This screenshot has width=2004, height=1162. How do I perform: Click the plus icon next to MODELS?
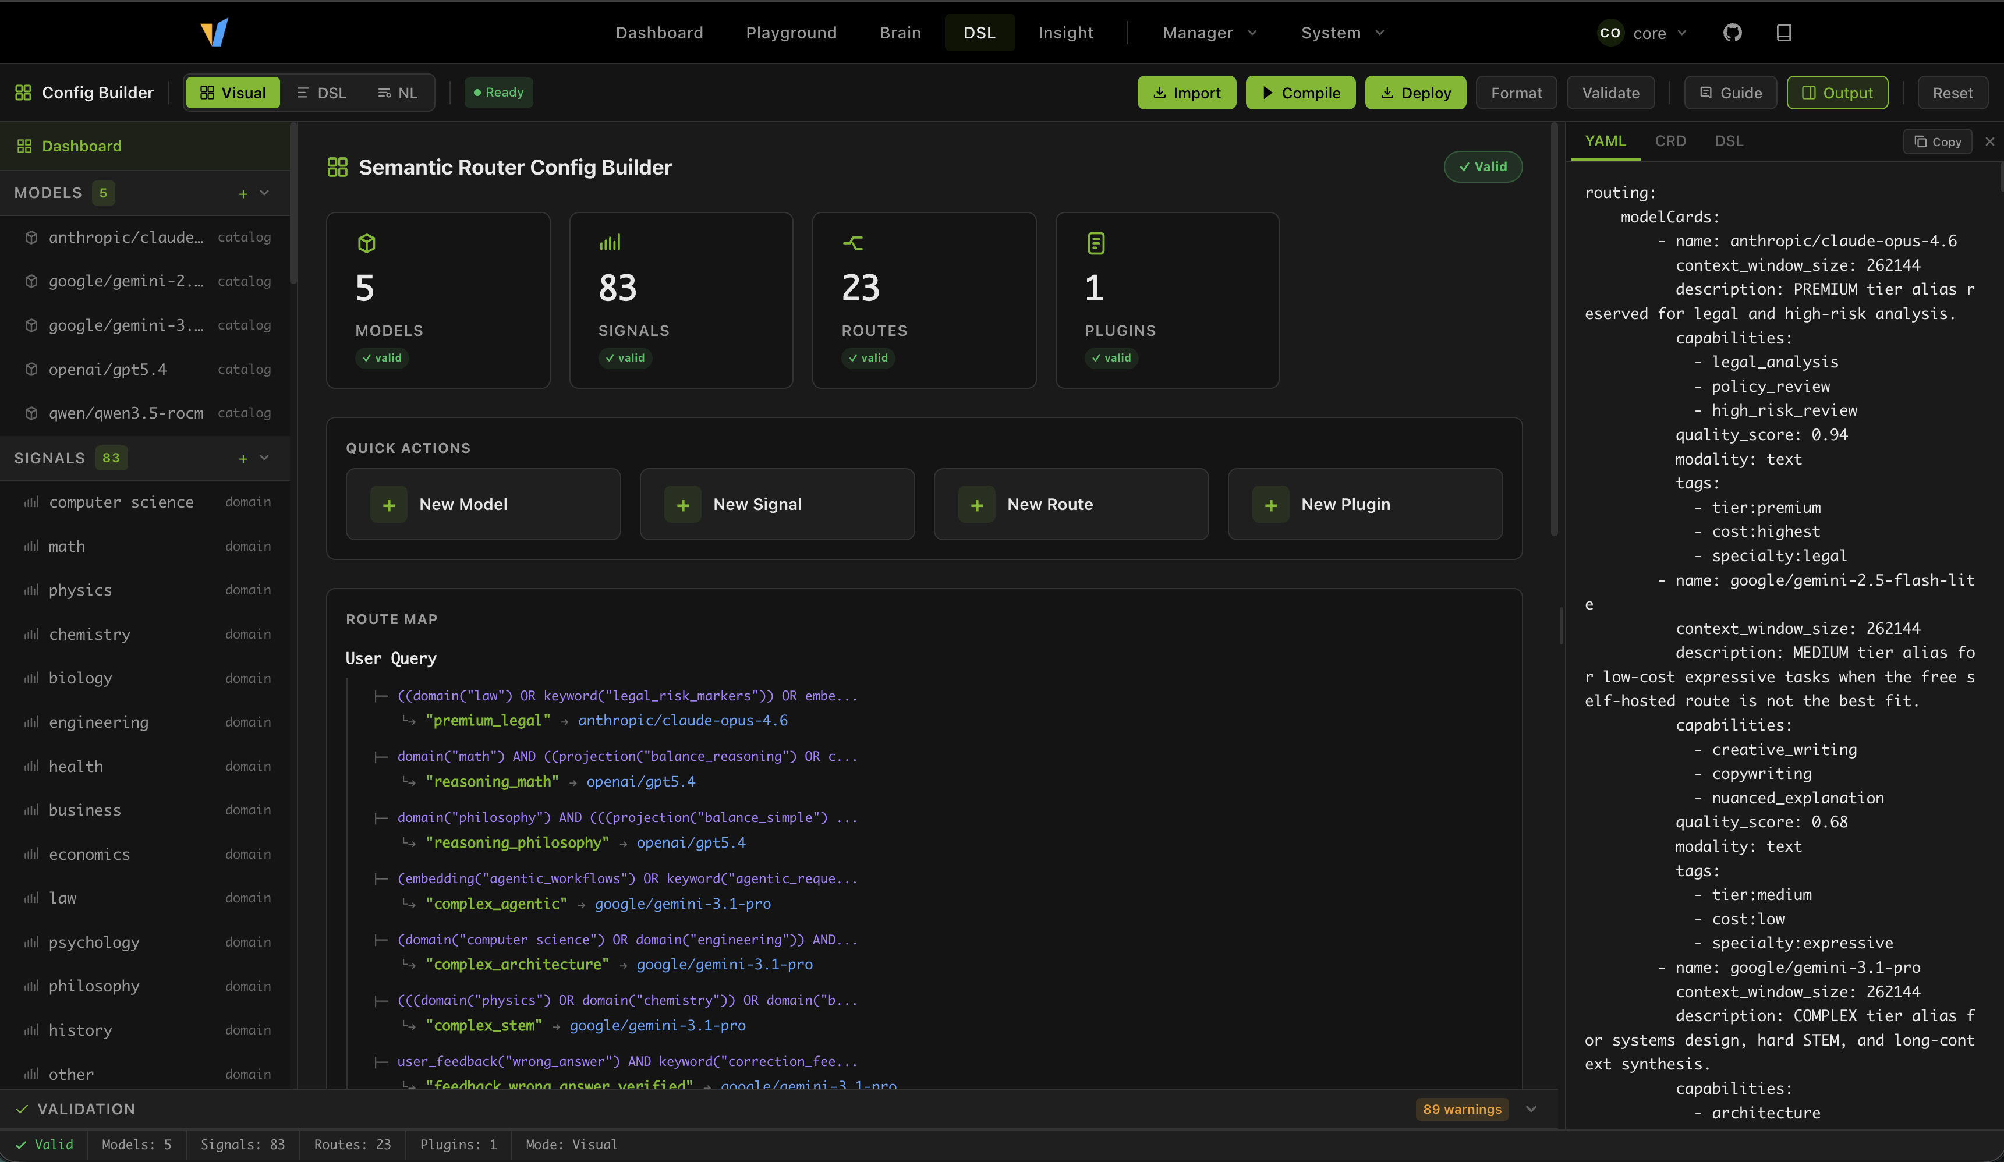point(243,193)
